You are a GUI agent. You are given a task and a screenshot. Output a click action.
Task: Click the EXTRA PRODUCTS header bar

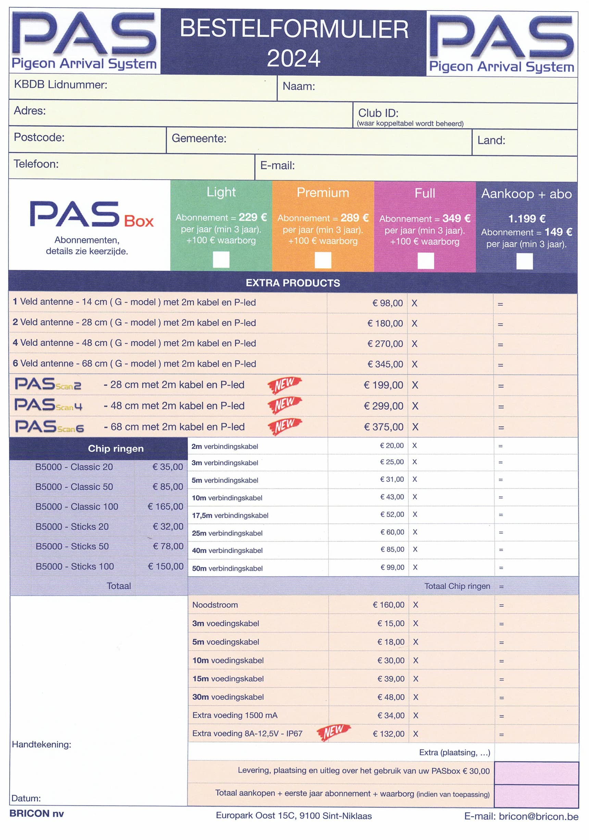point(293,282)
